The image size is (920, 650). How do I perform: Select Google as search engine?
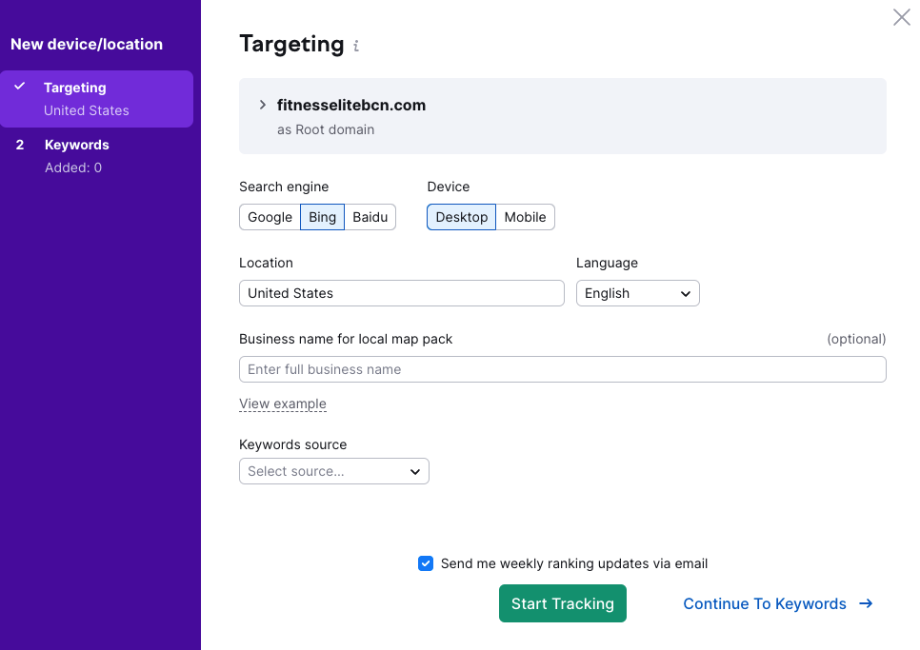coord(270,217)
